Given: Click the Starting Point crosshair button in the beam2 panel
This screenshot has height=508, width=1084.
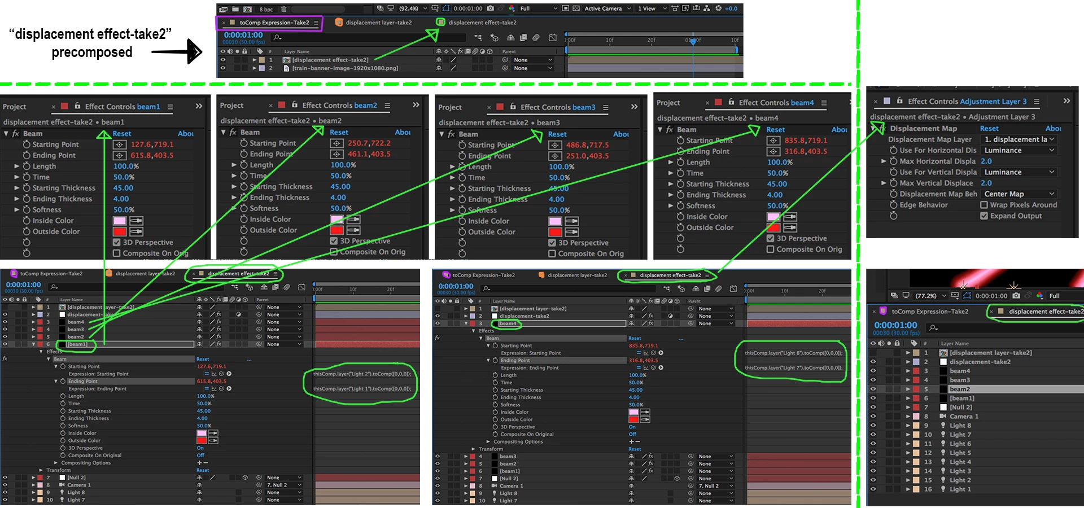Looking at the screenshot, I should point(336,143).
